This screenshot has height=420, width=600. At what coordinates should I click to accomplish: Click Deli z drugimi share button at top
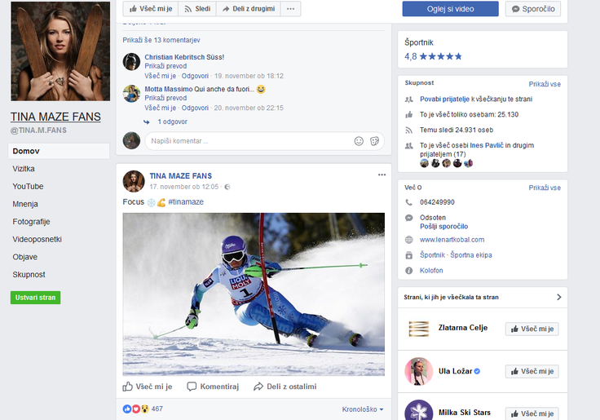click(x=249, y=9)
